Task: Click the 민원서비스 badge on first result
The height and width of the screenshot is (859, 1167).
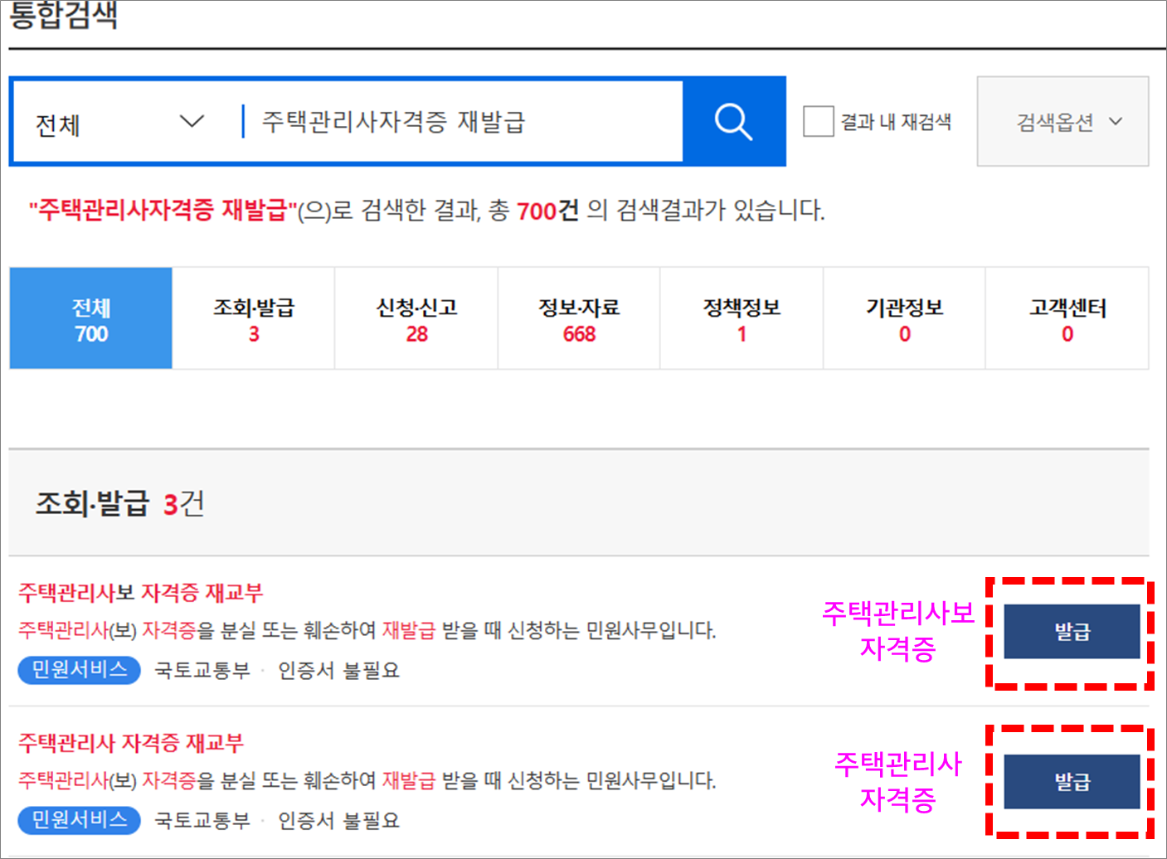Action: (x=79, y=670)
